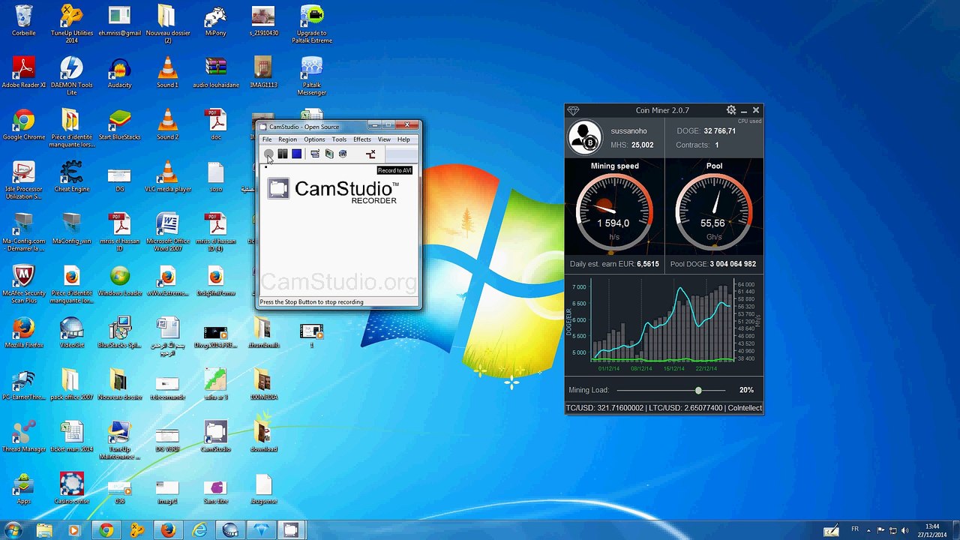Screen dimensions: 960x540
Task: Click the DOGE balance '32 766,71'
Action: coord(719,130)
